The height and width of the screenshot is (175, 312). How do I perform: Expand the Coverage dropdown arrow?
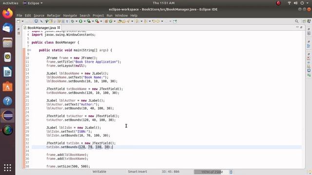click(x=93, y=21)
